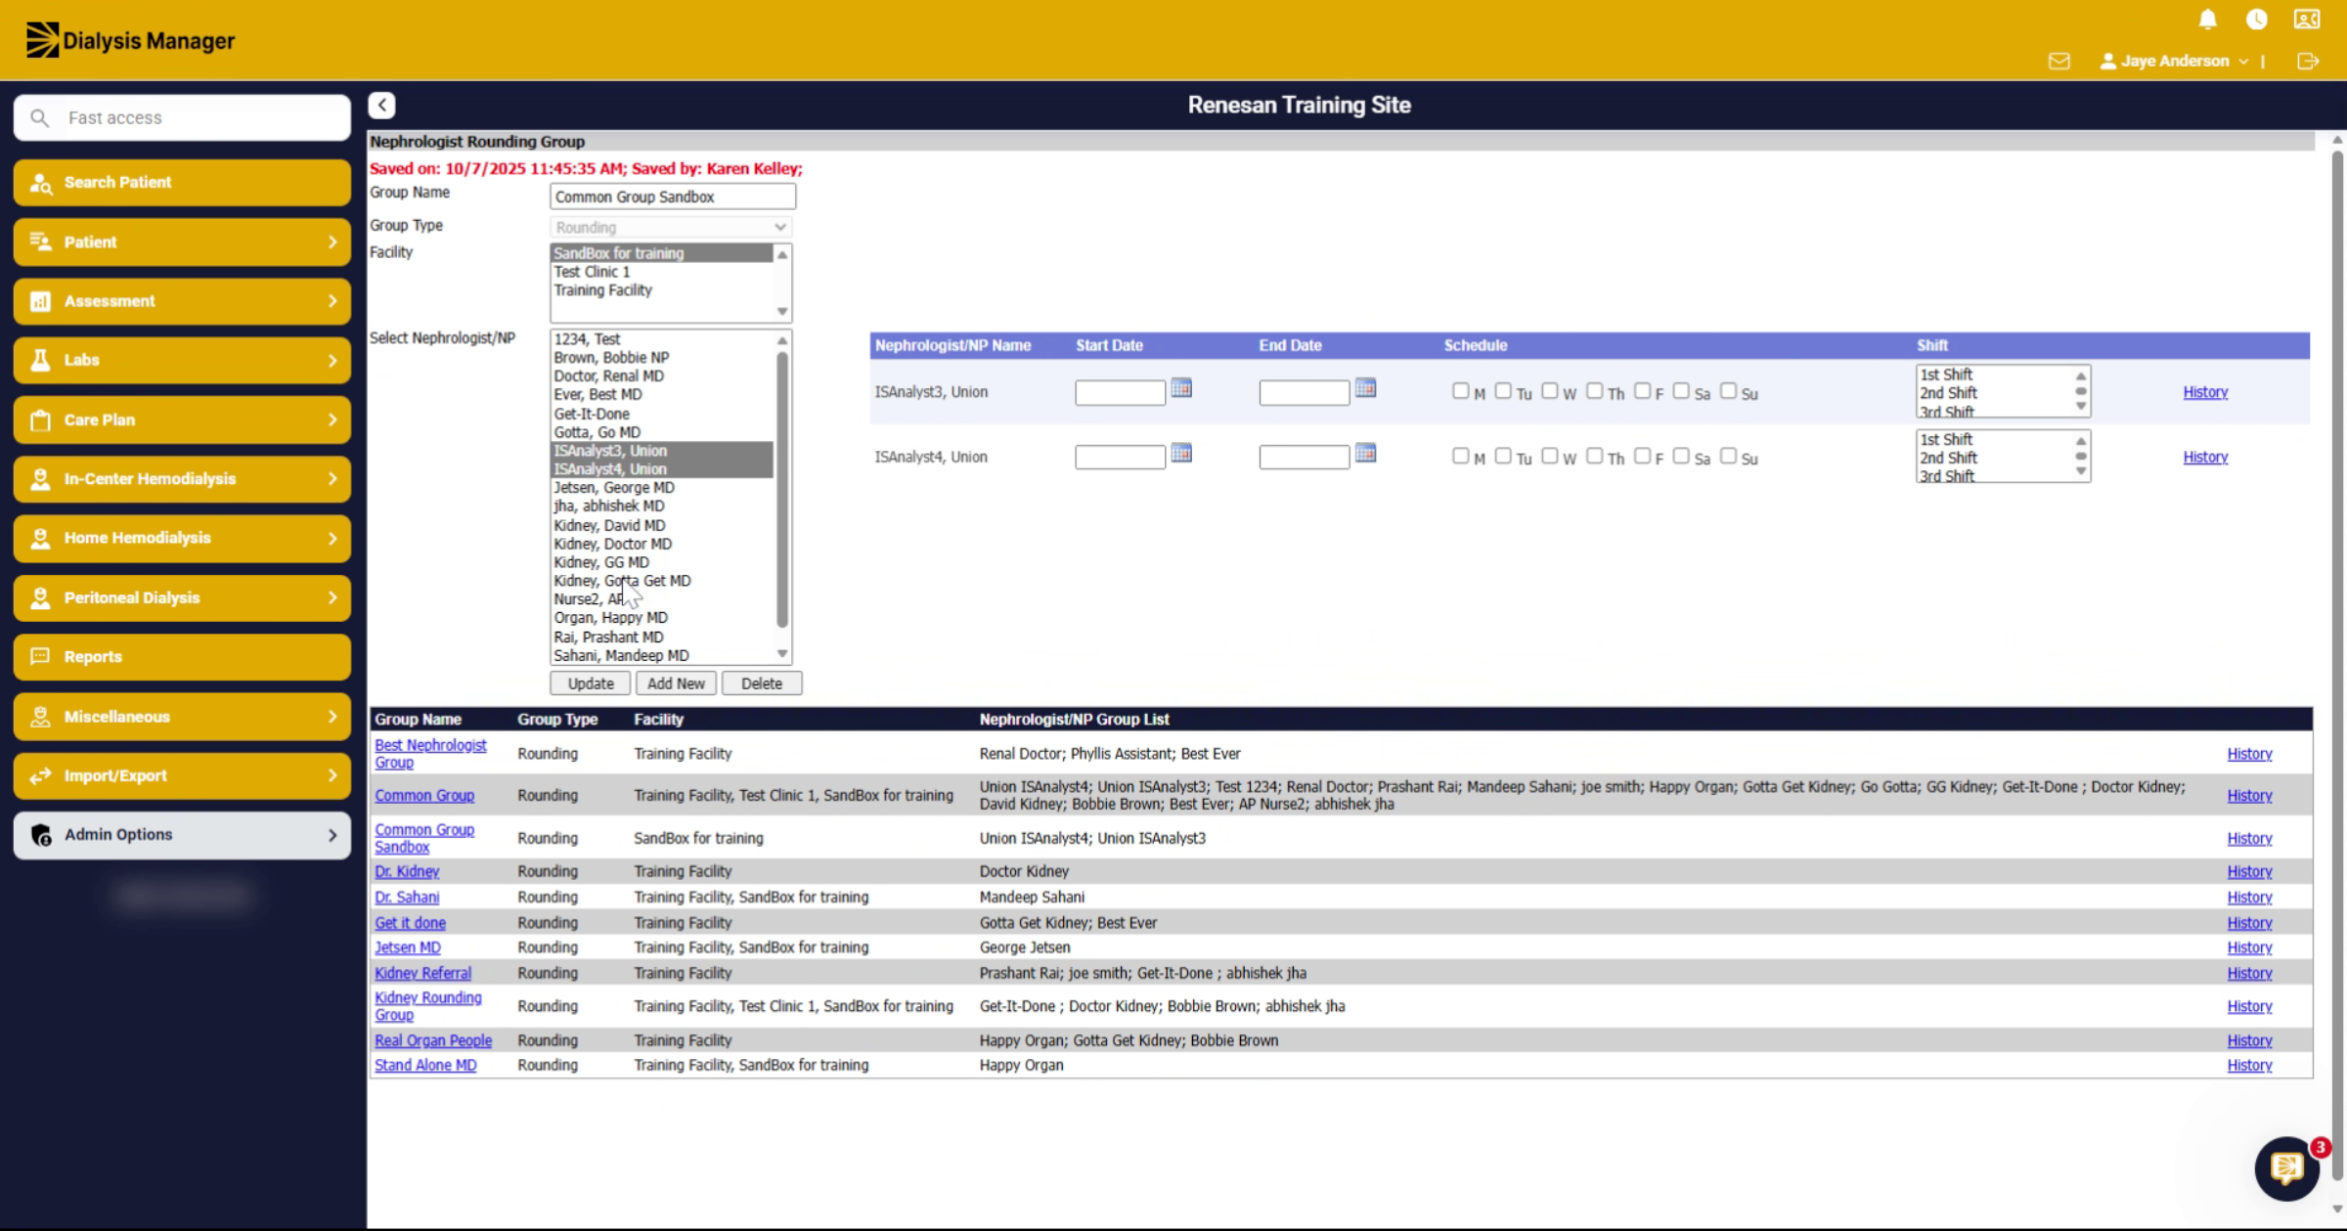Click the main page vertical scrollbar
The height and width of the screenshot is (1231, 2347).
point(2337,665)
